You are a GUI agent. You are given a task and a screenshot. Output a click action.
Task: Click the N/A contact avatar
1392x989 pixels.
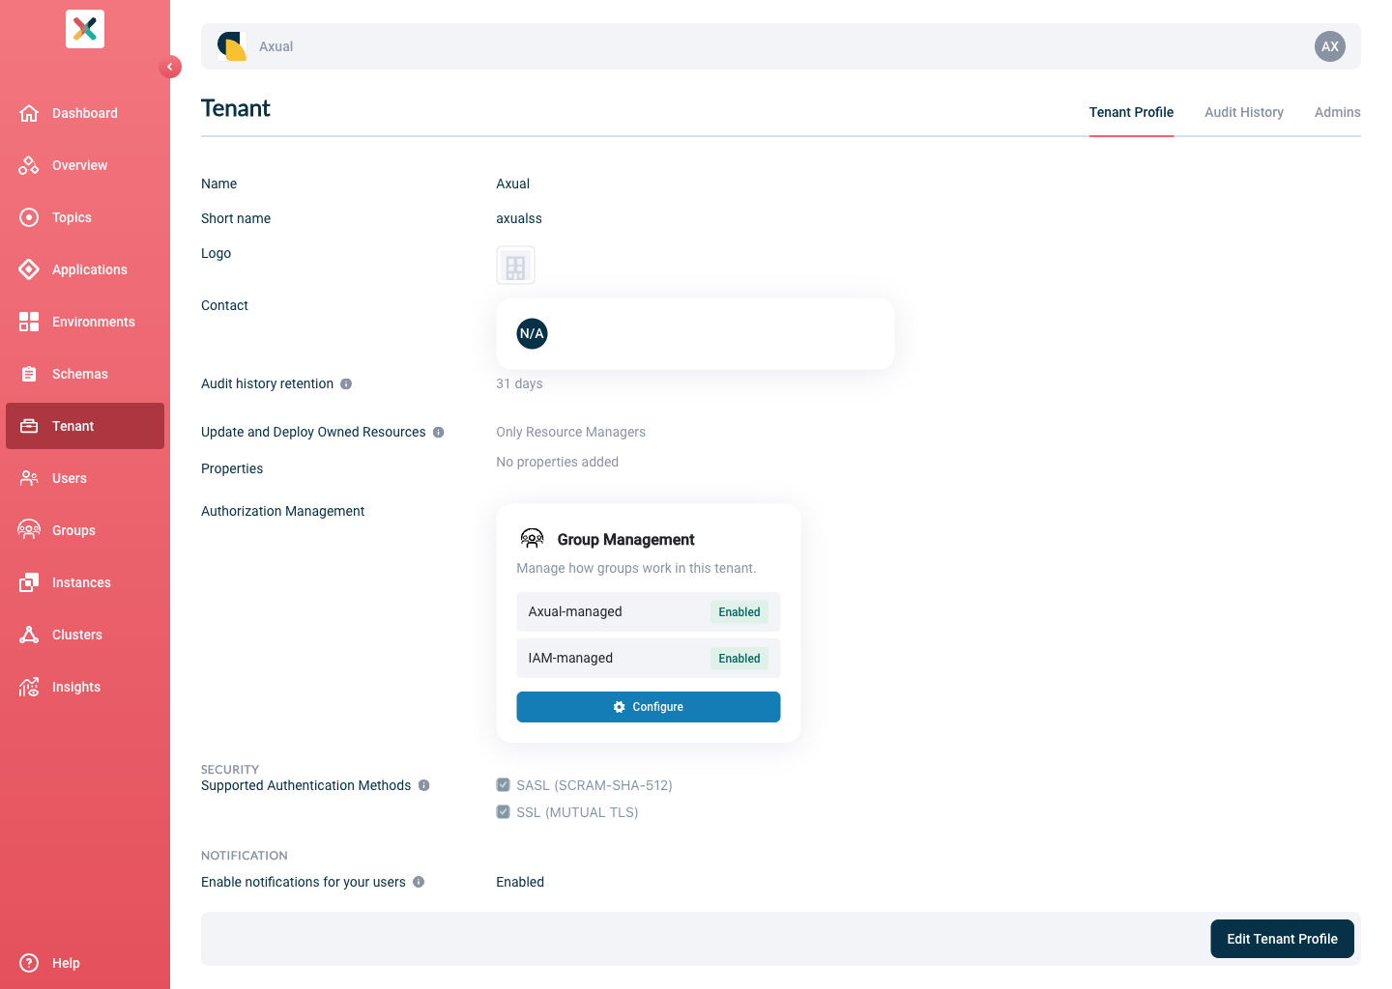click(x=532, y=334)
